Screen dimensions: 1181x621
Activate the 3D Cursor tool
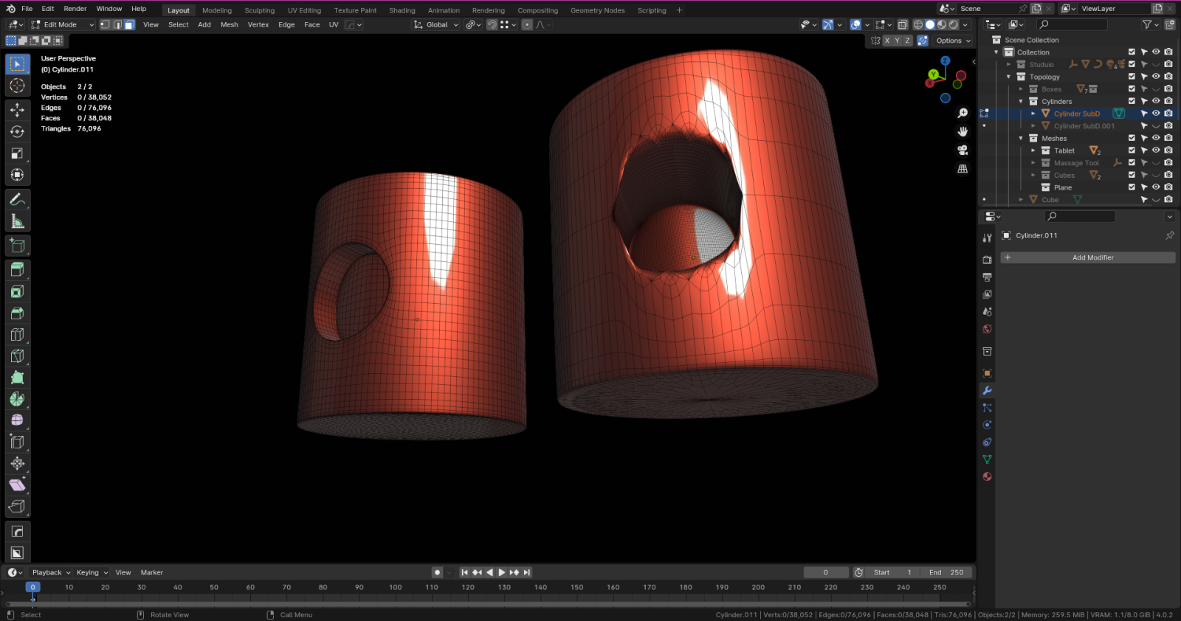18,86
